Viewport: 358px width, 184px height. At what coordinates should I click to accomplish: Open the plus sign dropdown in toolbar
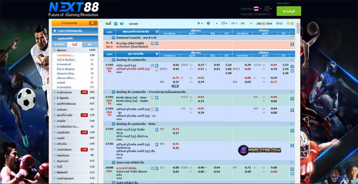click(x=200, y=23)
